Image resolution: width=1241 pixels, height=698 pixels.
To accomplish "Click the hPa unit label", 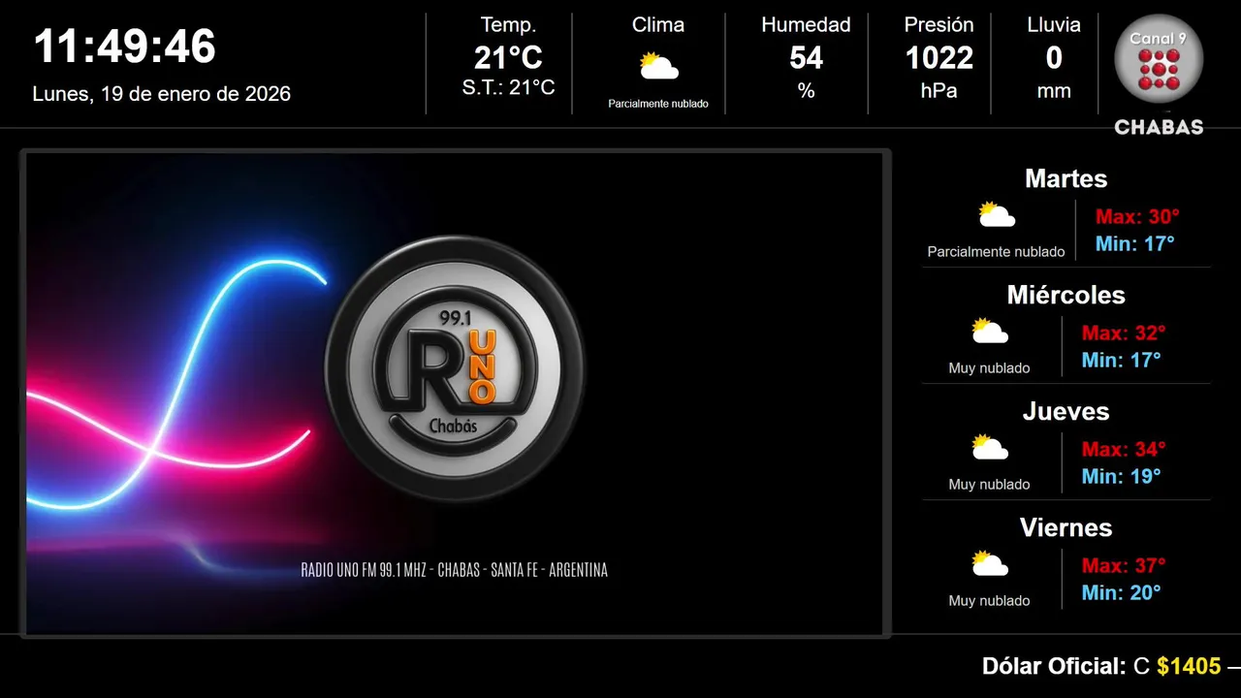I will point(939,91).
